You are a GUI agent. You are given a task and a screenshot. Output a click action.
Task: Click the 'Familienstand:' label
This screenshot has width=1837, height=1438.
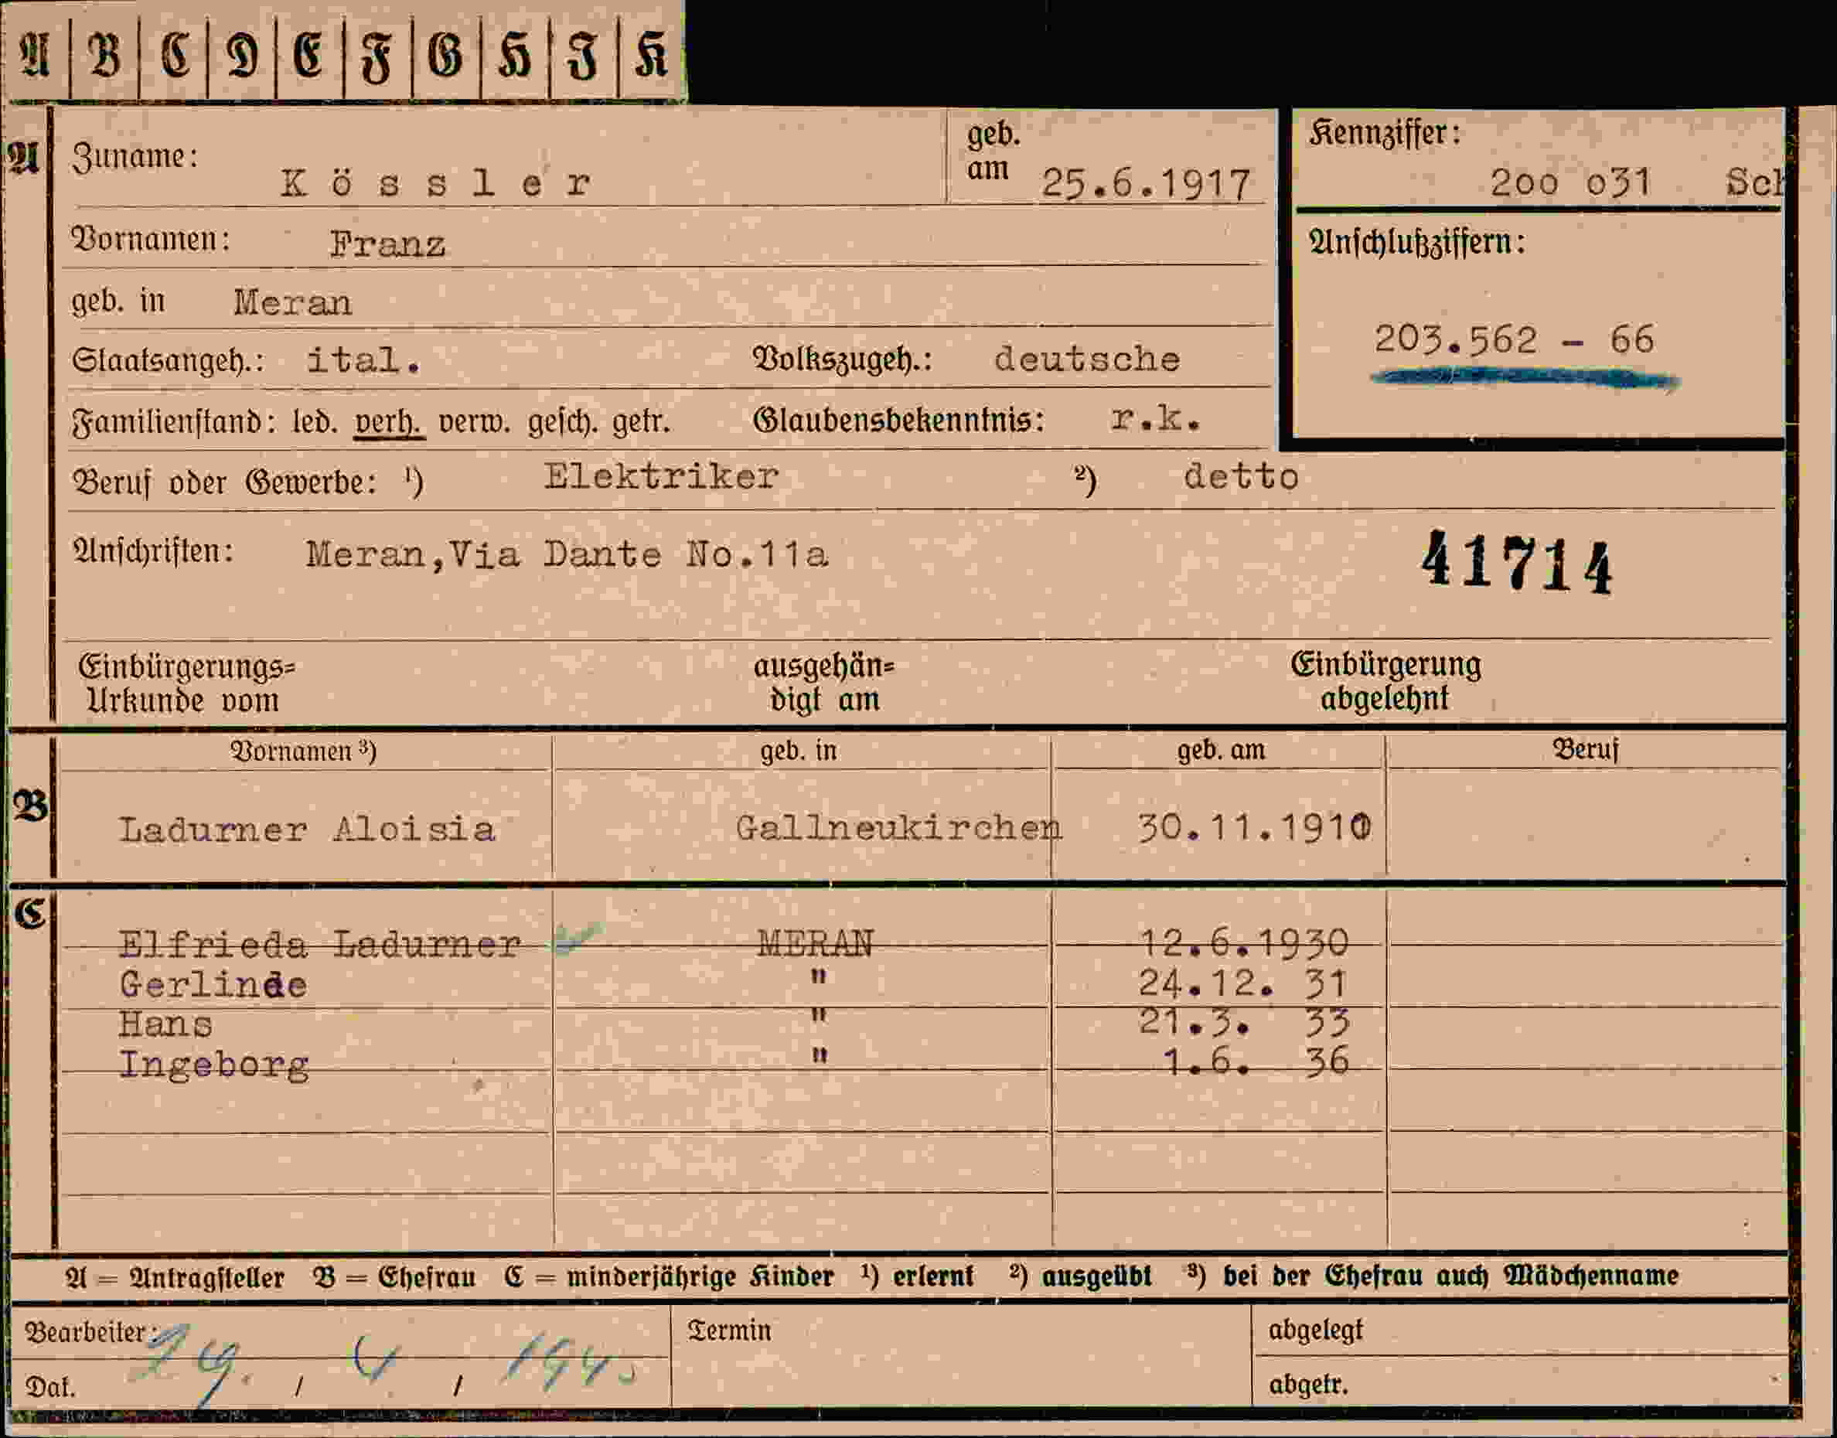click(174, 422)
